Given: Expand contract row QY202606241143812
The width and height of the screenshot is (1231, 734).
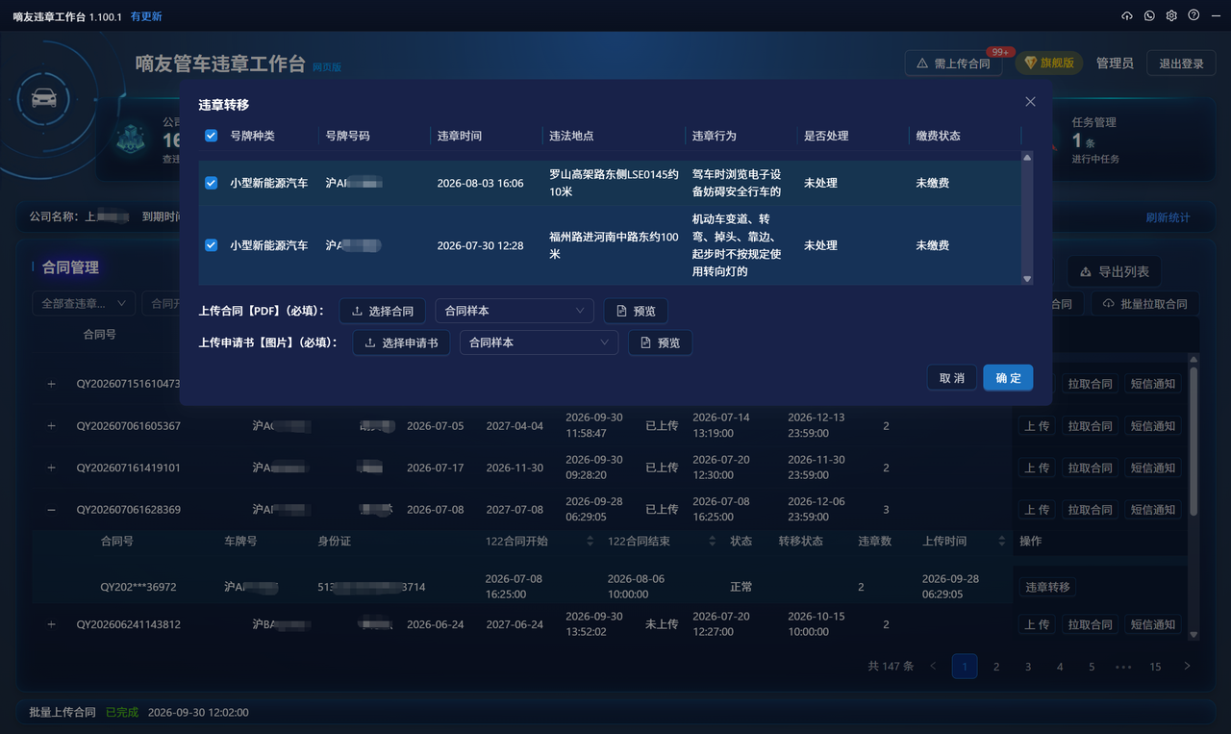Looking at the screenshot, I should (52, 624).
